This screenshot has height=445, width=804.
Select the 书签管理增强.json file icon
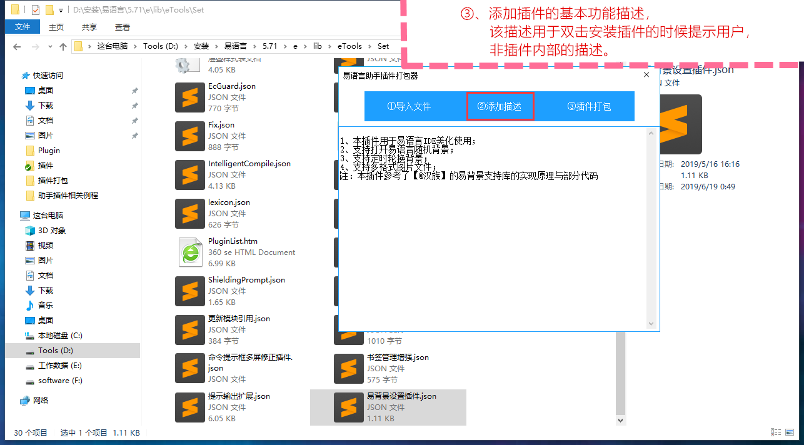tap(349, 368)
